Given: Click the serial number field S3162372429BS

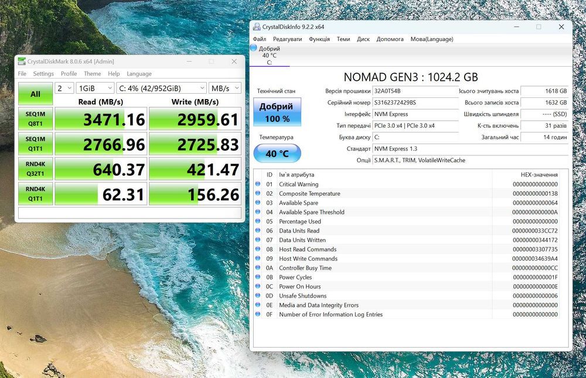Looking at the screenshot, I should [x=415, y=103].
